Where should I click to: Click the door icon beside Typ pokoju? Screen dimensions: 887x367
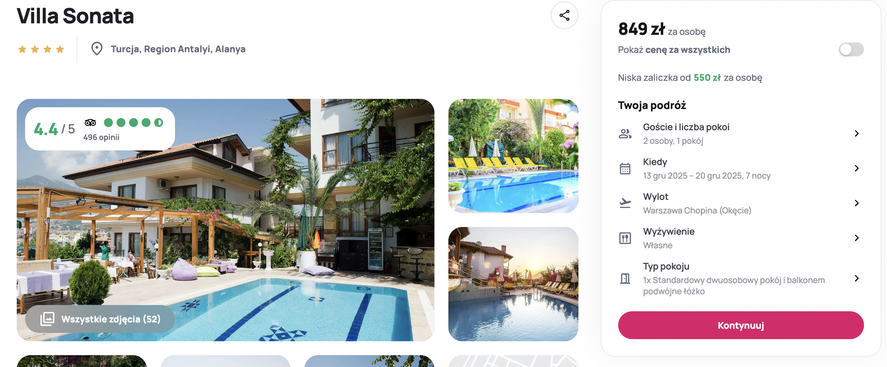tap(625, 279)
